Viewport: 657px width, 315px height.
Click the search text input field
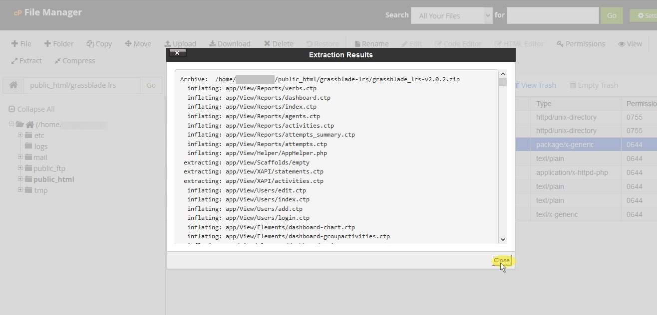553,15
